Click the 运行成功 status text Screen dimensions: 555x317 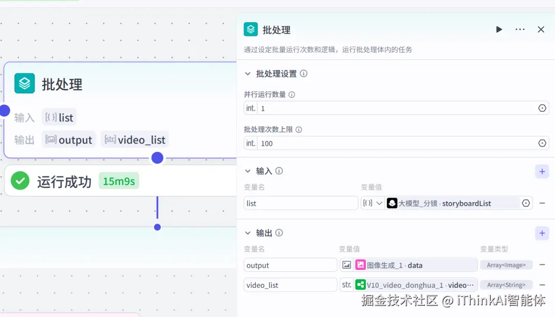click(64, 182)
